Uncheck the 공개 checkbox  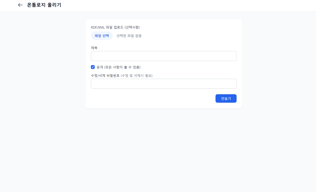(x=93, y=67)
